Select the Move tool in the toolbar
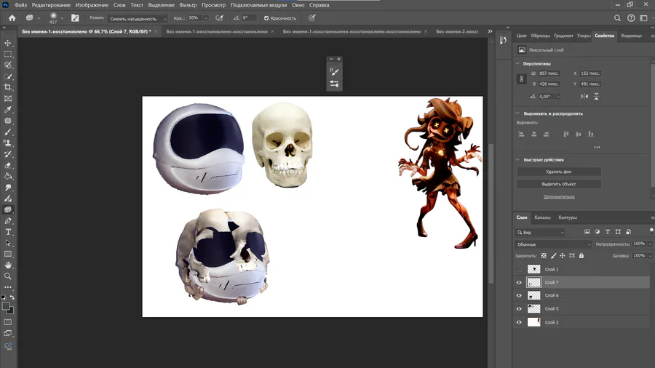Screen dimensions: 655x368 (8, 43)
